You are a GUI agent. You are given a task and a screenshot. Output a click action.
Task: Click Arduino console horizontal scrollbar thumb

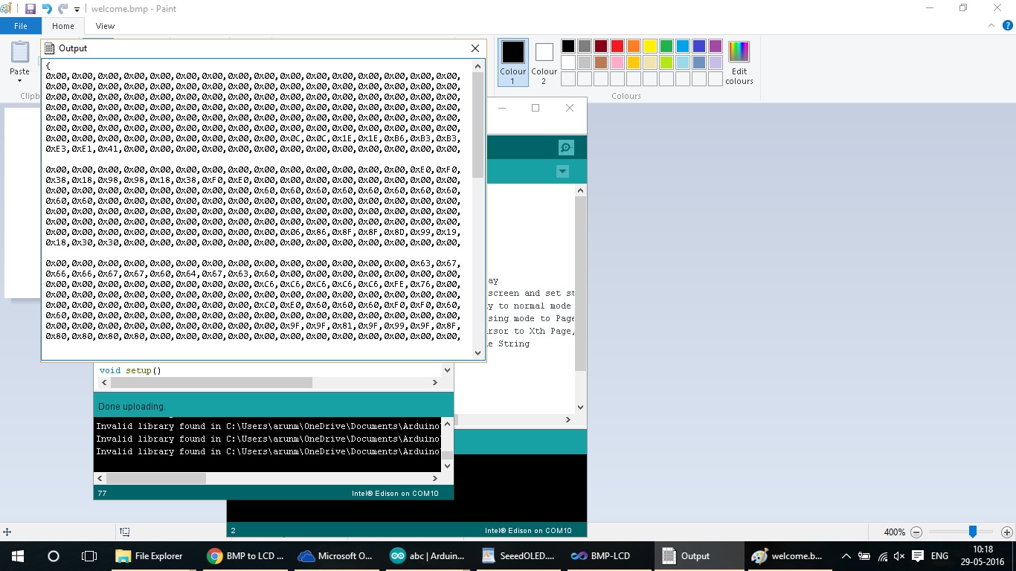pyautogui.click(x=155, y=479)
